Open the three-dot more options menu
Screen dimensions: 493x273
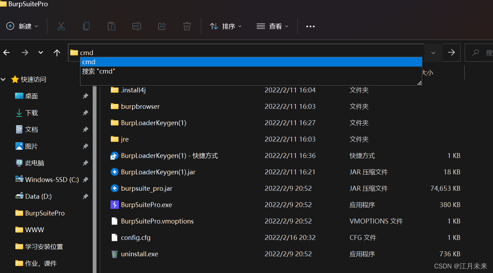point(310,26)
